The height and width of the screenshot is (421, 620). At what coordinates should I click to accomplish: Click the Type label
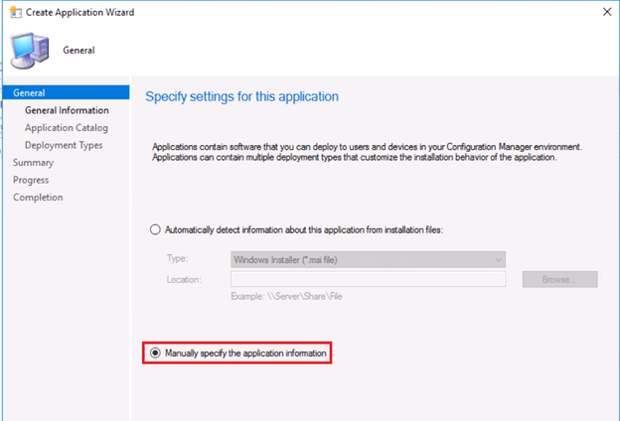pos(177,258)
